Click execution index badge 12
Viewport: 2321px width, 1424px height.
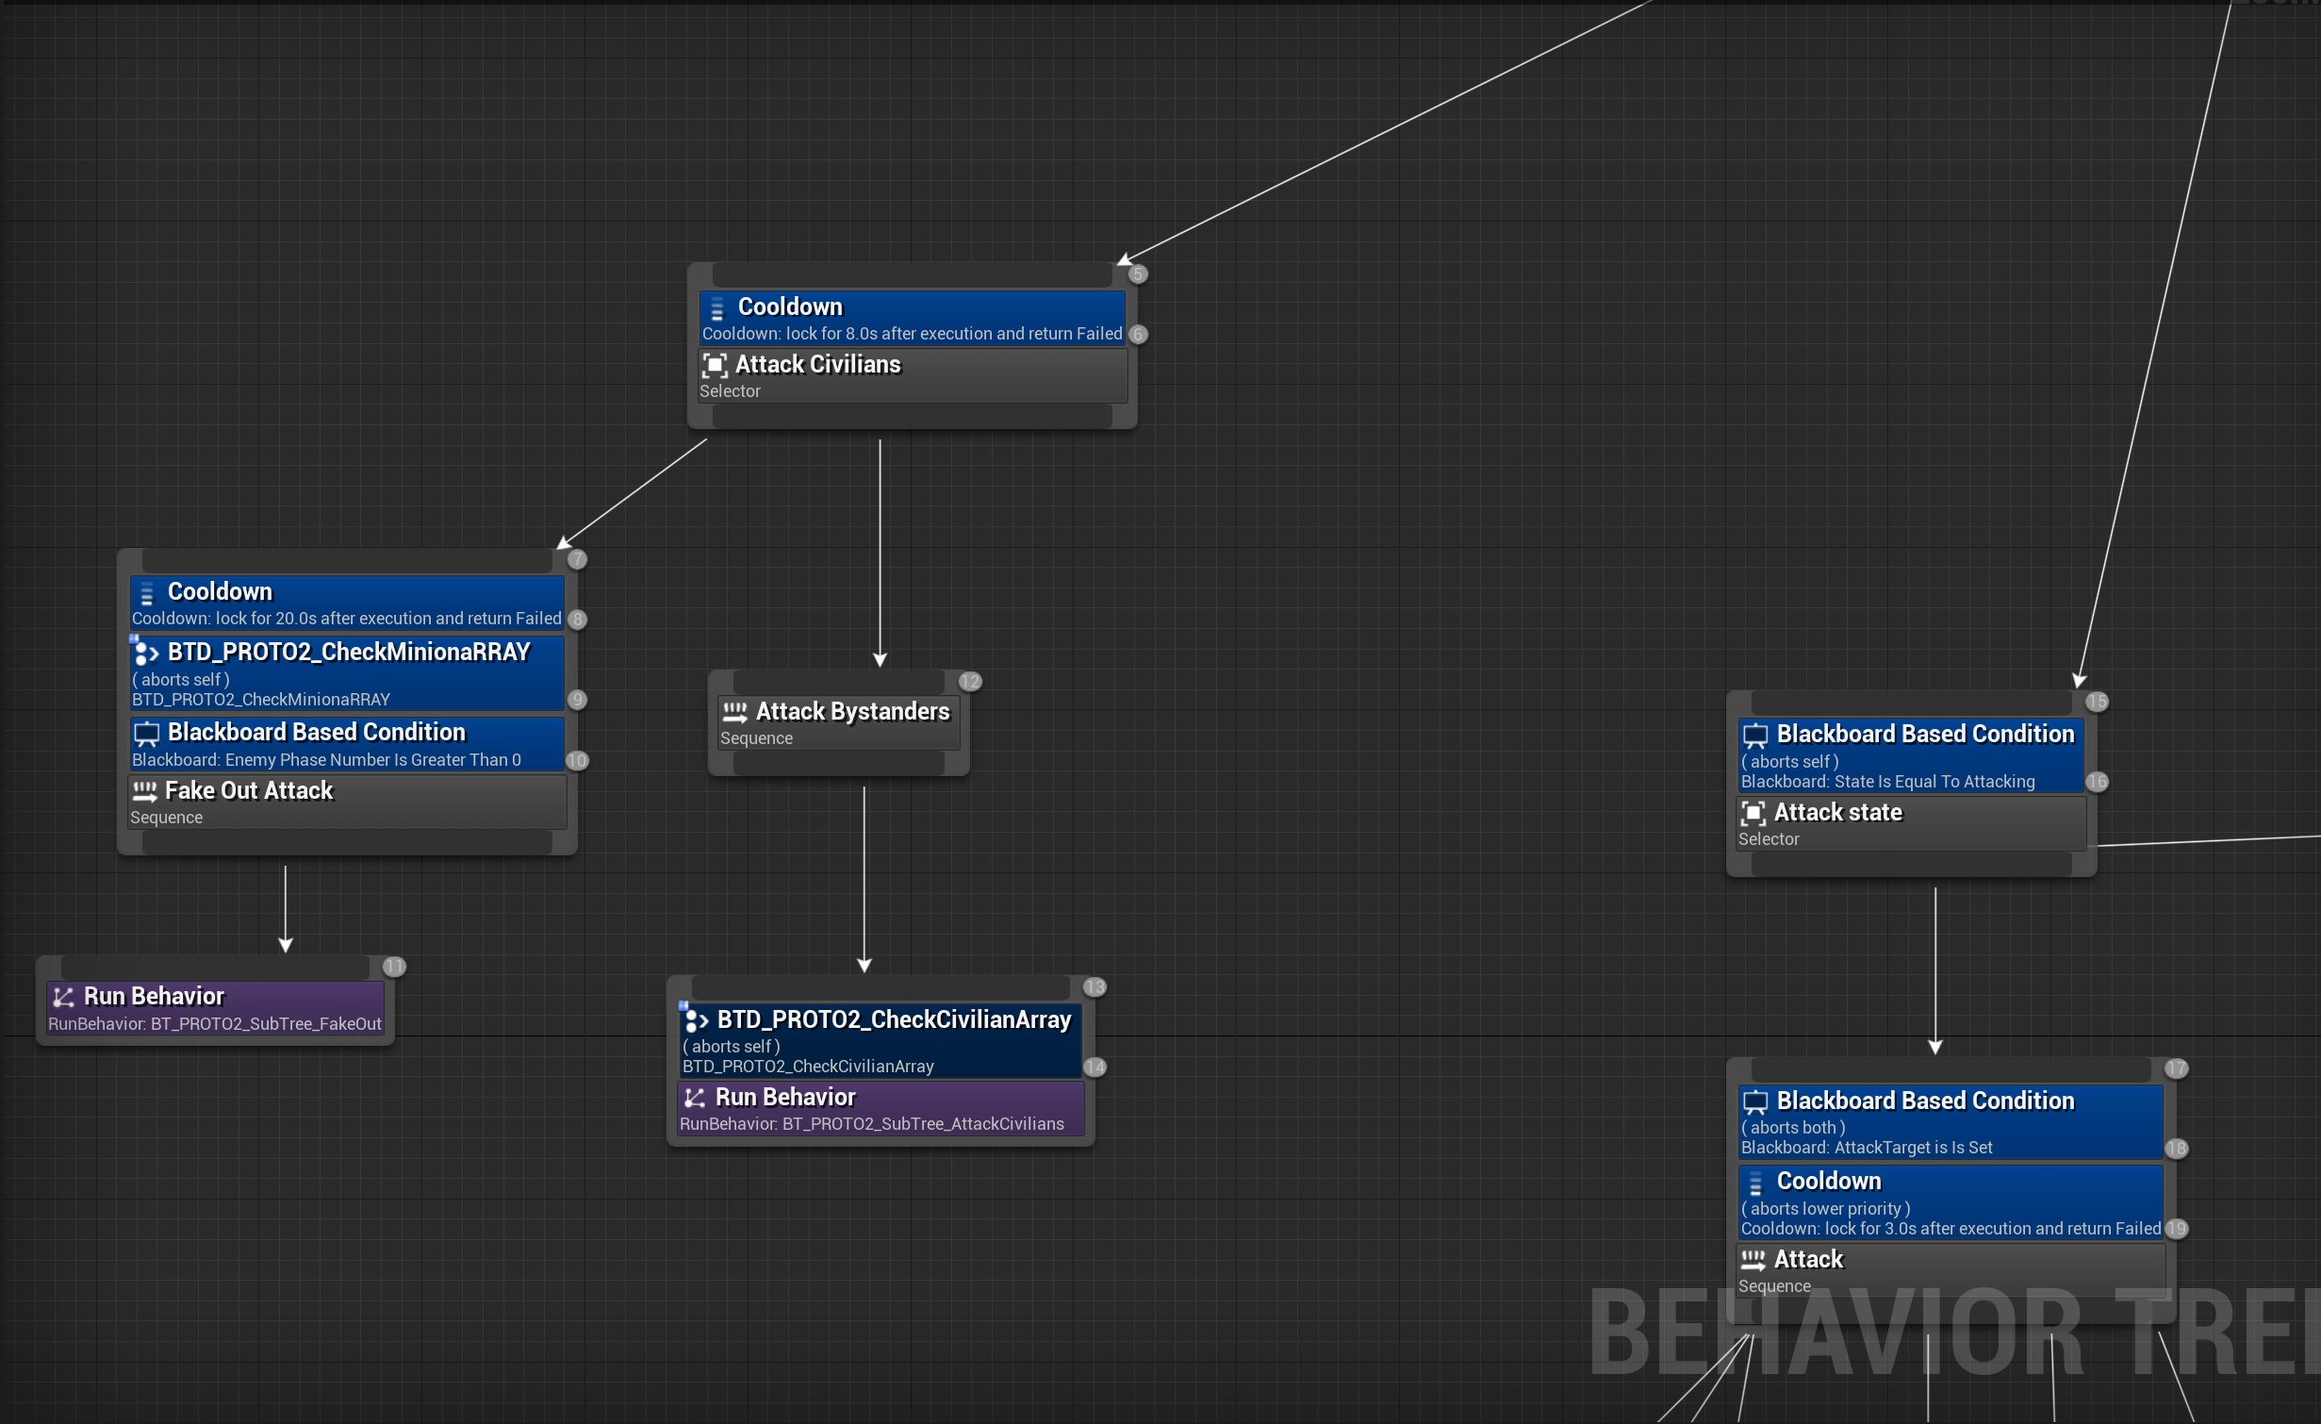[970, 682]
